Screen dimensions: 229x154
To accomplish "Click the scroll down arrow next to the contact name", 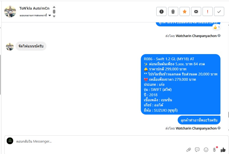I will [x=54, y=16].
